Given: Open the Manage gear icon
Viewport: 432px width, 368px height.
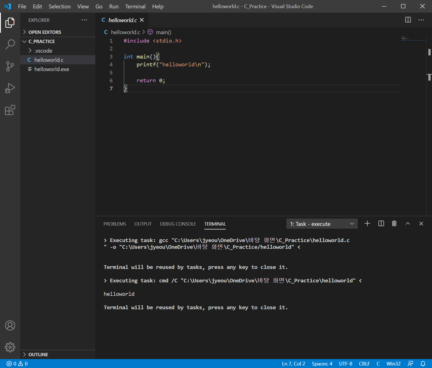Looking at the screenshot, I should pyautogui.click(x=10, y=347).
